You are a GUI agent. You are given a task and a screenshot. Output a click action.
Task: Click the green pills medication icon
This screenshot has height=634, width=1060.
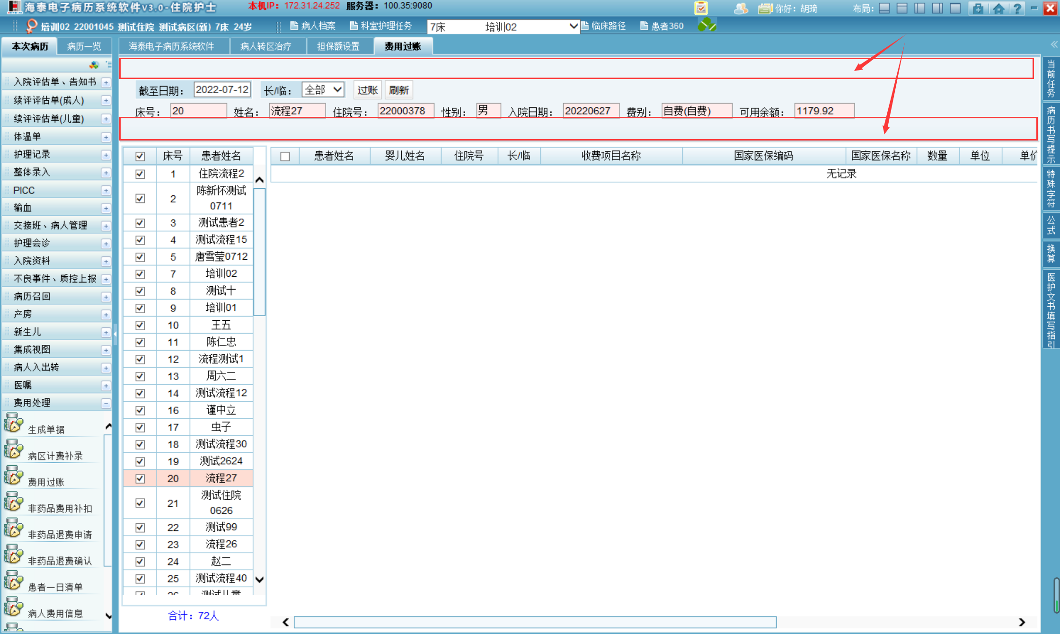[x=707, y=25]
